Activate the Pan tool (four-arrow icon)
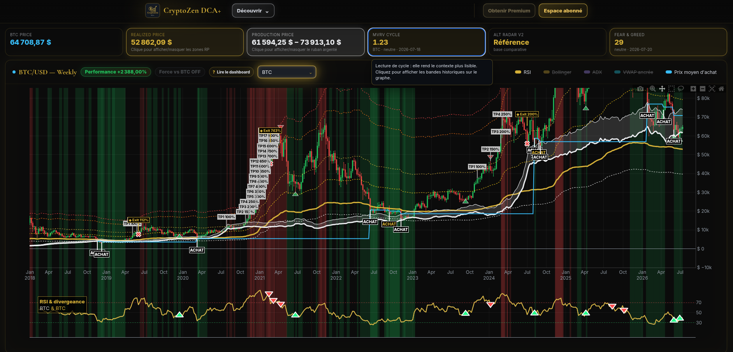 662,89
